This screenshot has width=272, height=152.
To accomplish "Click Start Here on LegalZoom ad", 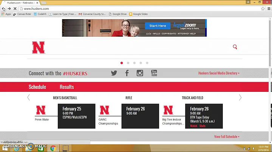I will 158,26.
